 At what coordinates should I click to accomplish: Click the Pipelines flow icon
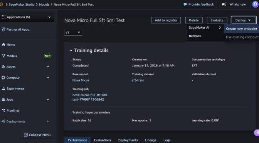[3, 111]
